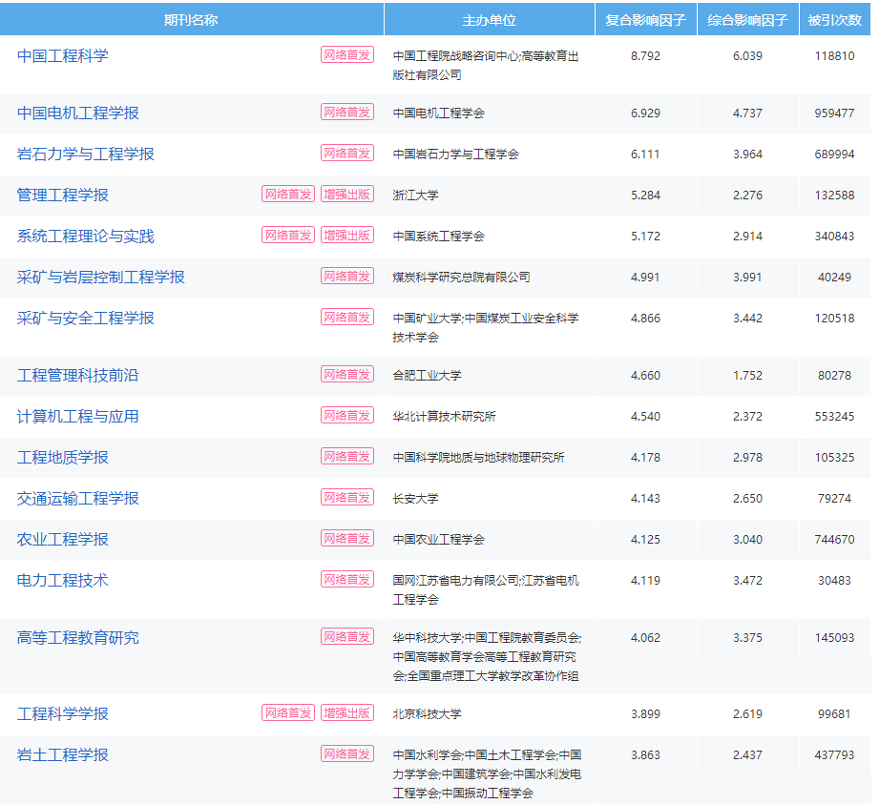Click 网络首发 tag for 管理工程学报
879x804 pixels.
(288, 194)
